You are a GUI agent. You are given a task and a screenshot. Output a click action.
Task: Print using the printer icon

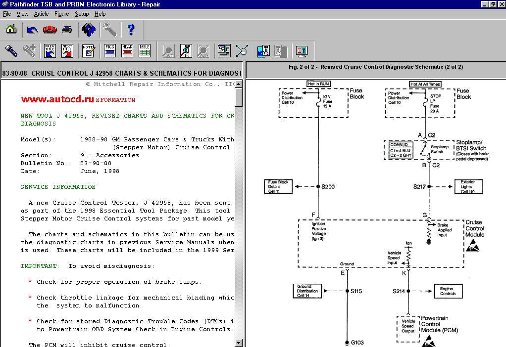click(67, 30)
